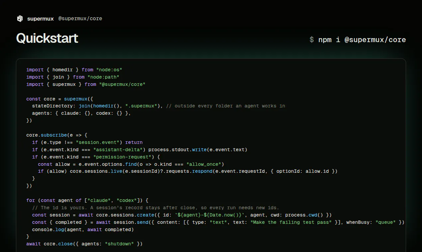
Task: Click the comment 'outside every folder an agent works in'
Action: (226, 106)
